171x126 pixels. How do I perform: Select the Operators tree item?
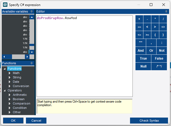[14, 90]
